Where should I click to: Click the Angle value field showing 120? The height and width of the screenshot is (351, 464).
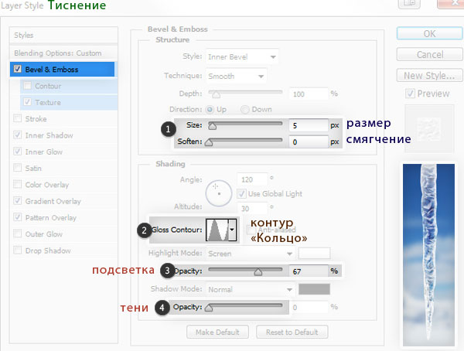coord(252,179)
